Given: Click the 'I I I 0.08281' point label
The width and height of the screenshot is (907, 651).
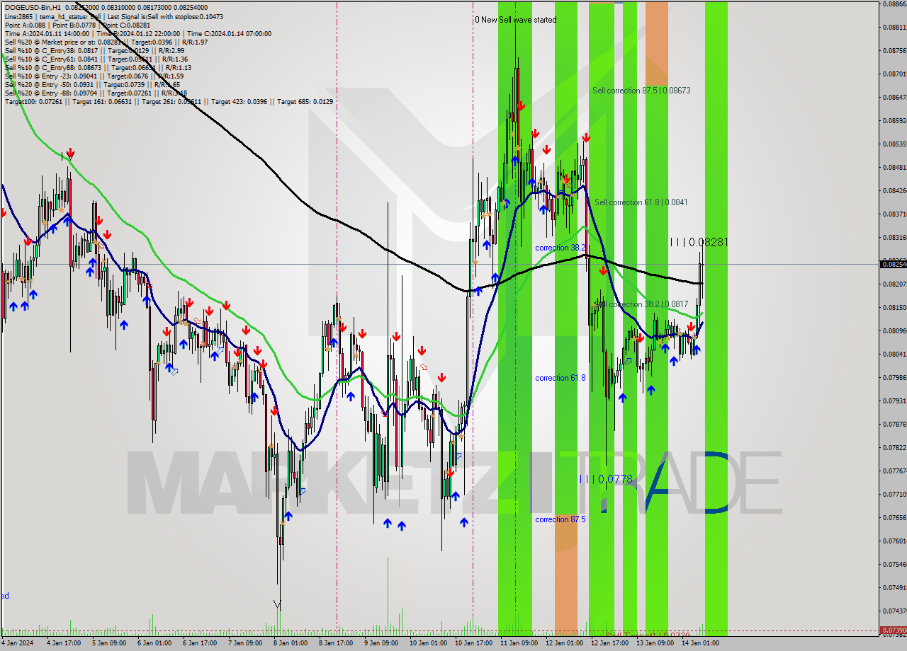Looking at the screenshot, I should coord(699,242).
